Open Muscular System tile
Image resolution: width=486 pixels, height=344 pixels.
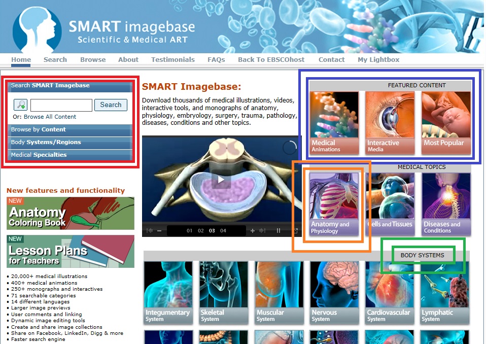click(x=279, y=293)
